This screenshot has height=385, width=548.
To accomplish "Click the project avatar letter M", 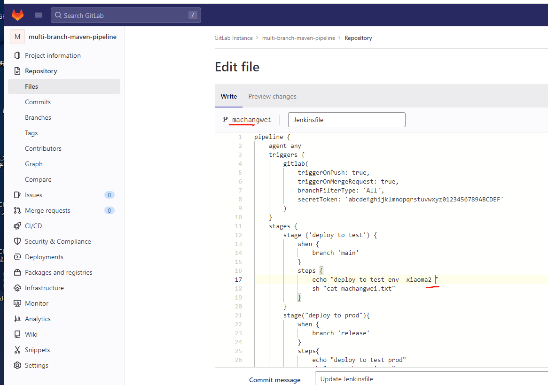I will (x=17, y=37).
